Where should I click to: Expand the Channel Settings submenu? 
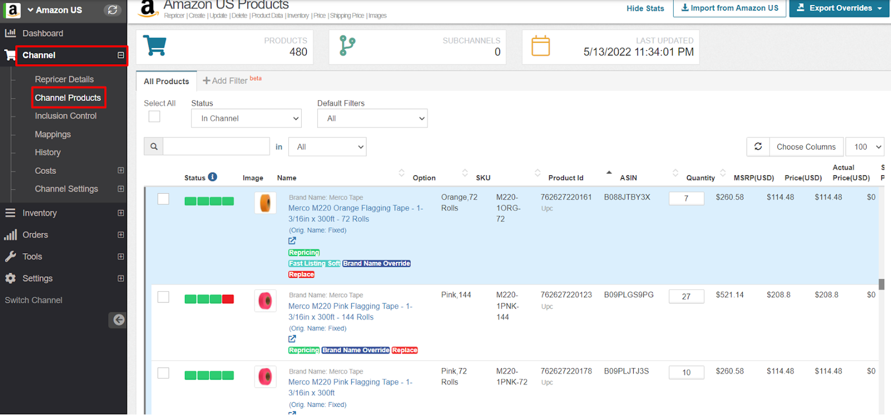click(121, 189)
